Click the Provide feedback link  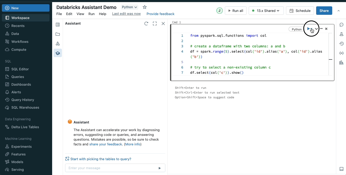(160, 14)
